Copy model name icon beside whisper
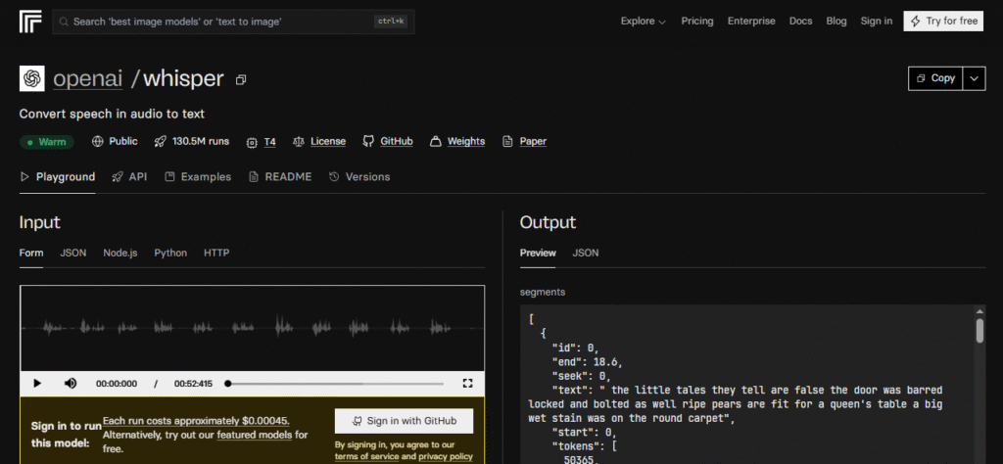 [241, 80]
